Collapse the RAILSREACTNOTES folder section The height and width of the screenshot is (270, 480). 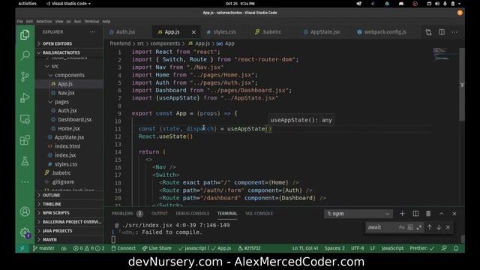pos(70,52)
